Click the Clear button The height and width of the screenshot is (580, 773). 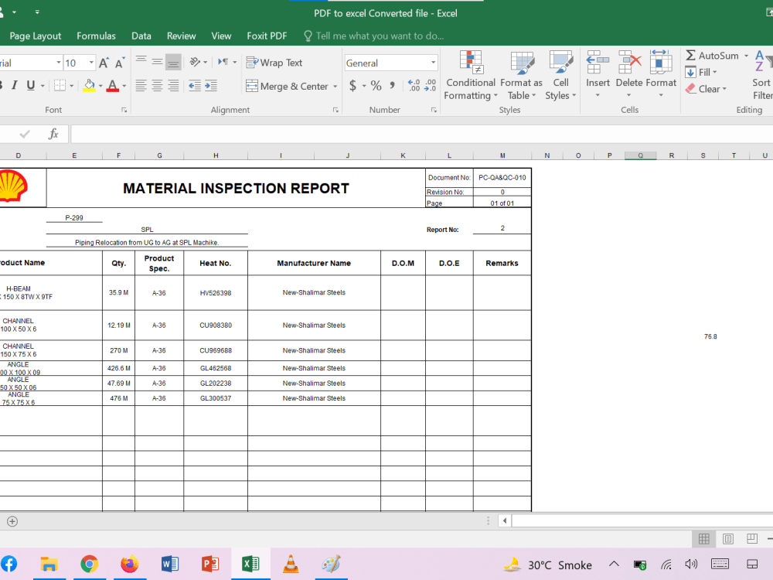point(706,89)
